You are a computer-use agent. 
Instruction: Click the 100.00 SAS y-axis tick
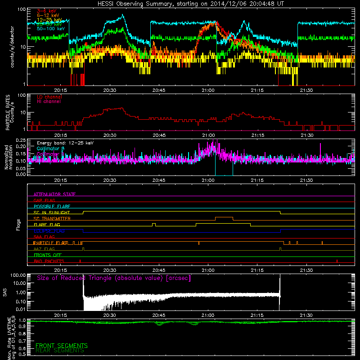coord(18,275)
